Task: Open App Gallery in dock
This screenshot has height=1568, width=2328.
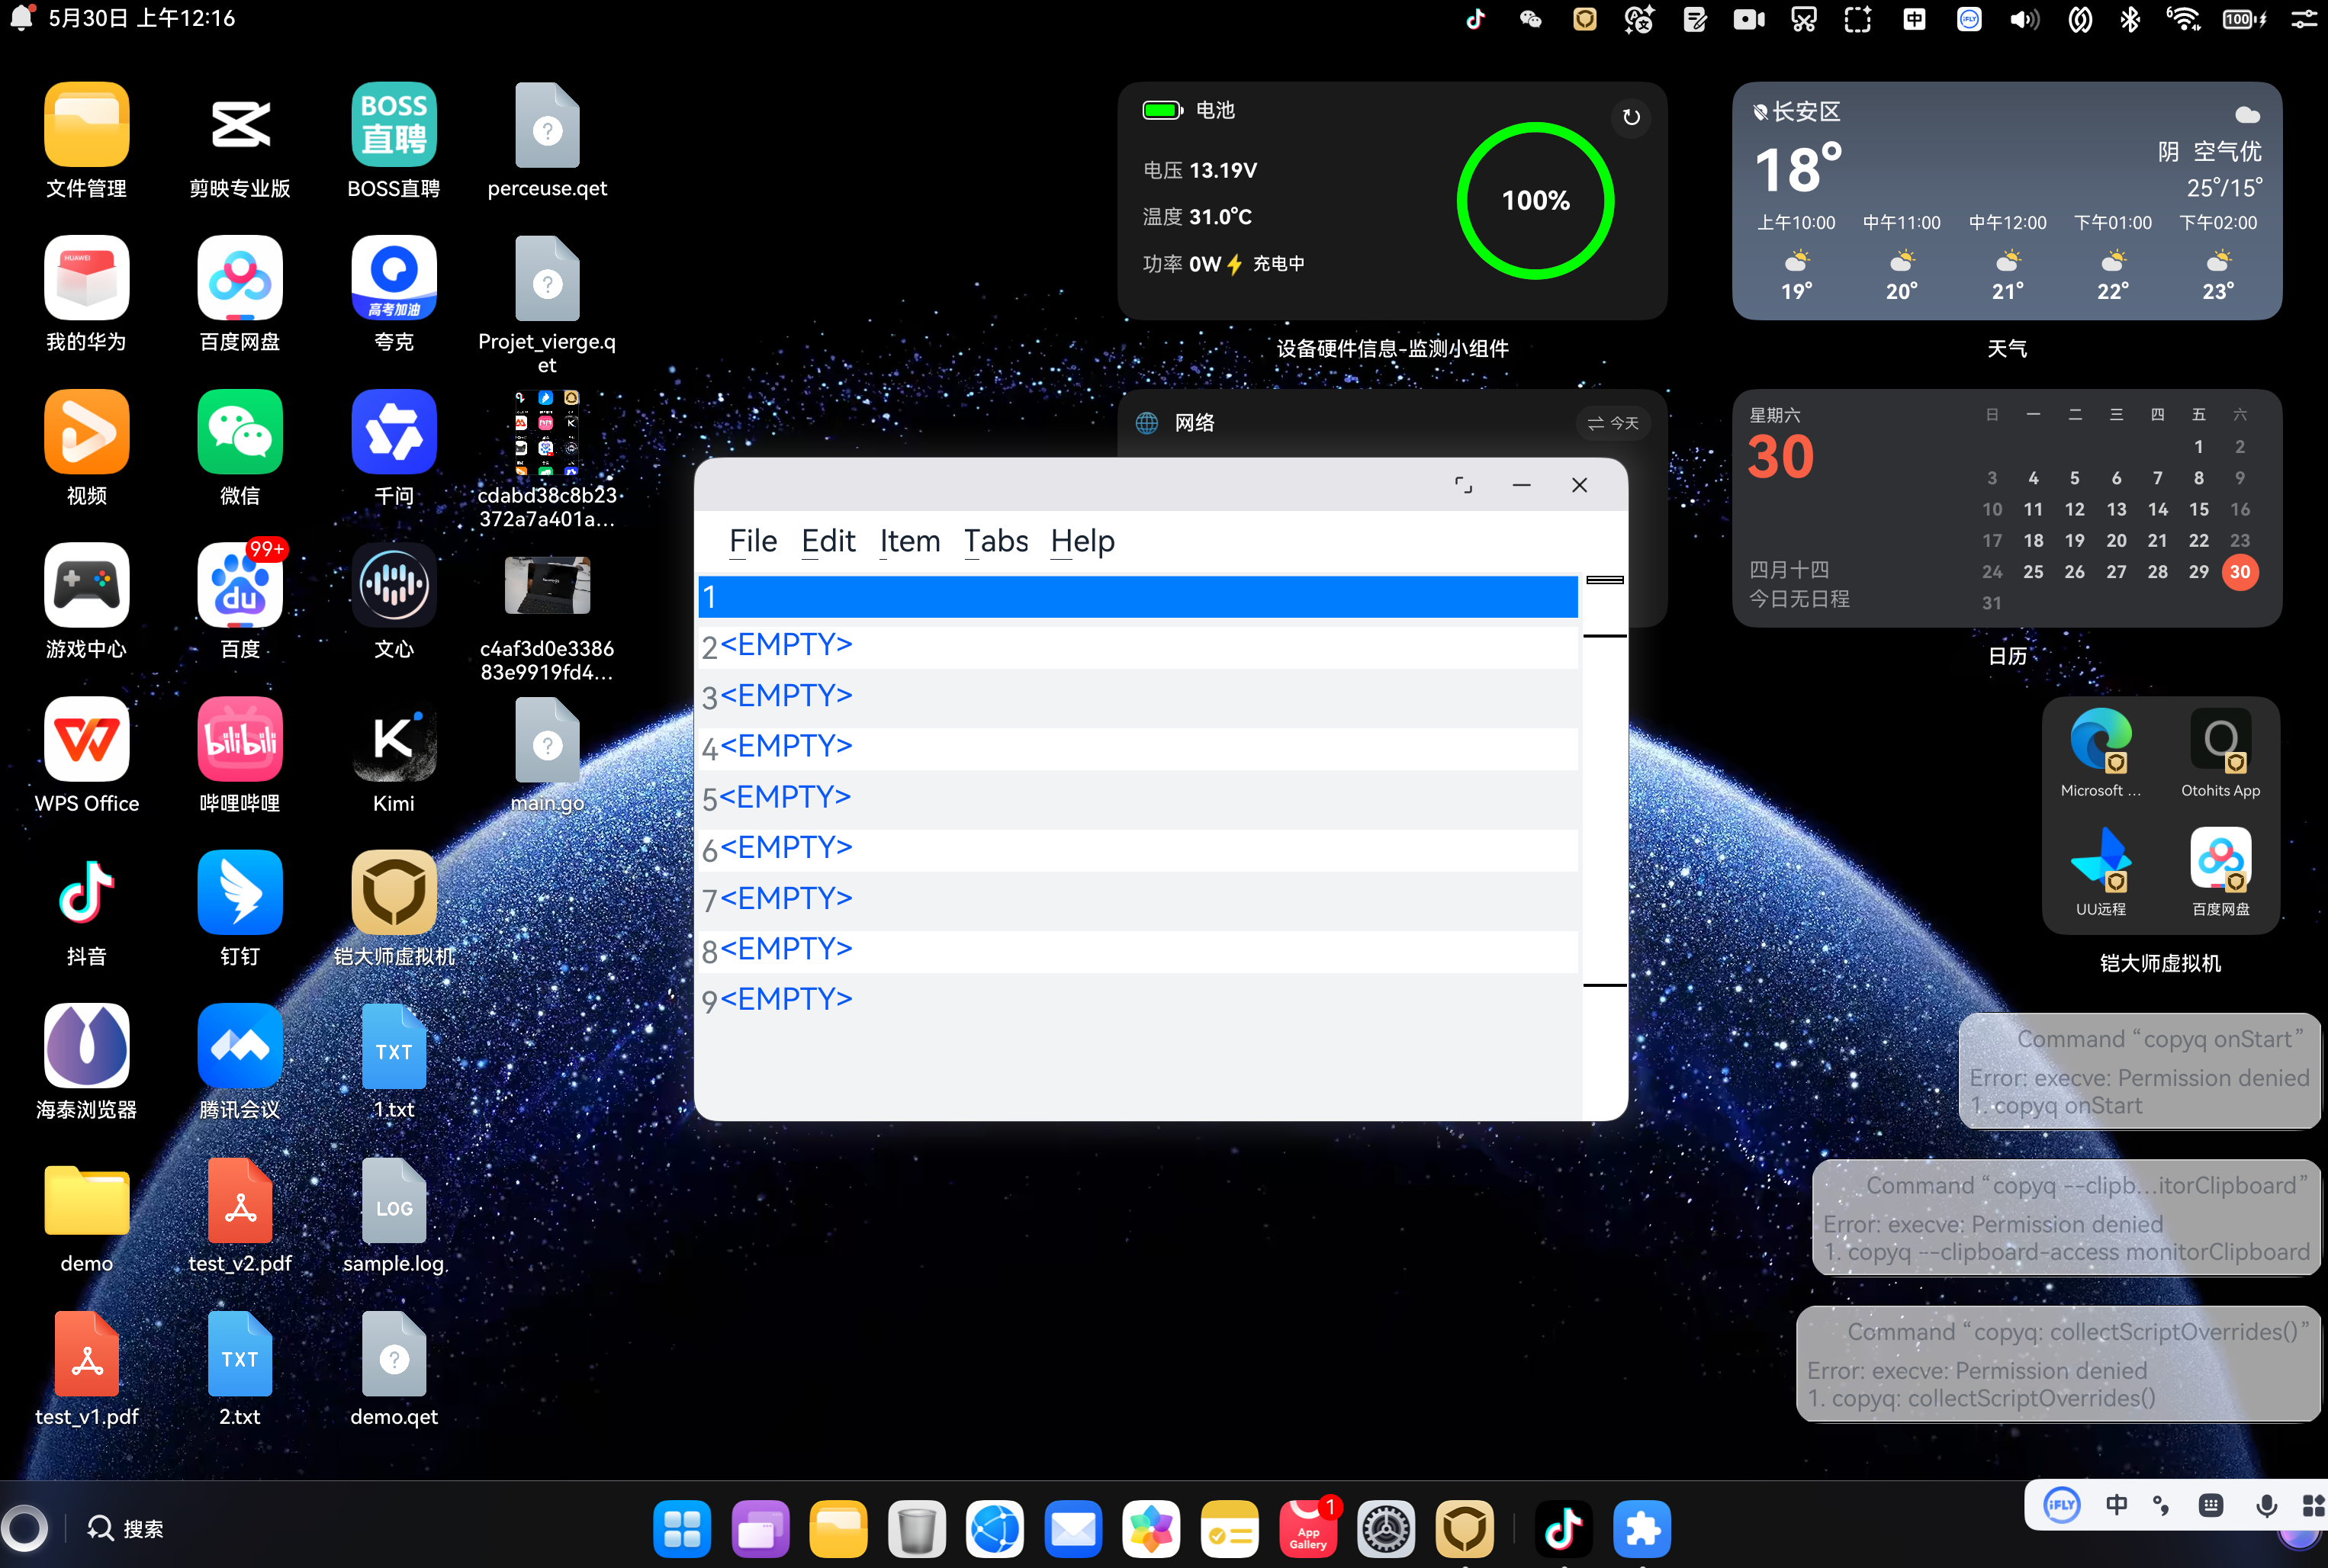Action: 1307,1528
